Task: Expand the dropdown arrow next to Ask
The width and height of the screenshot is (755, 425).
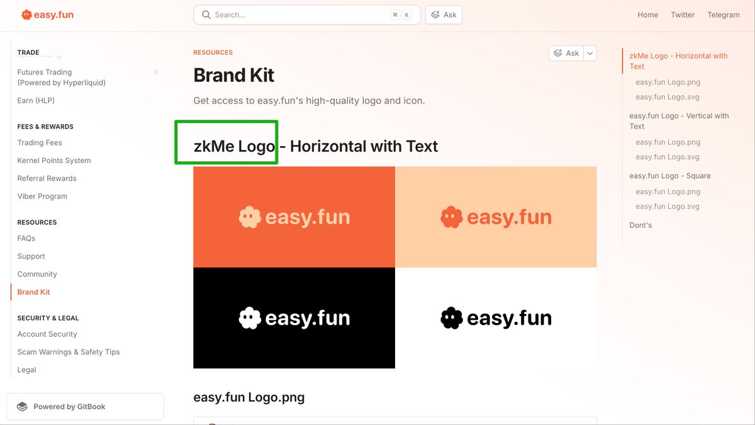Action: point(590,53)
